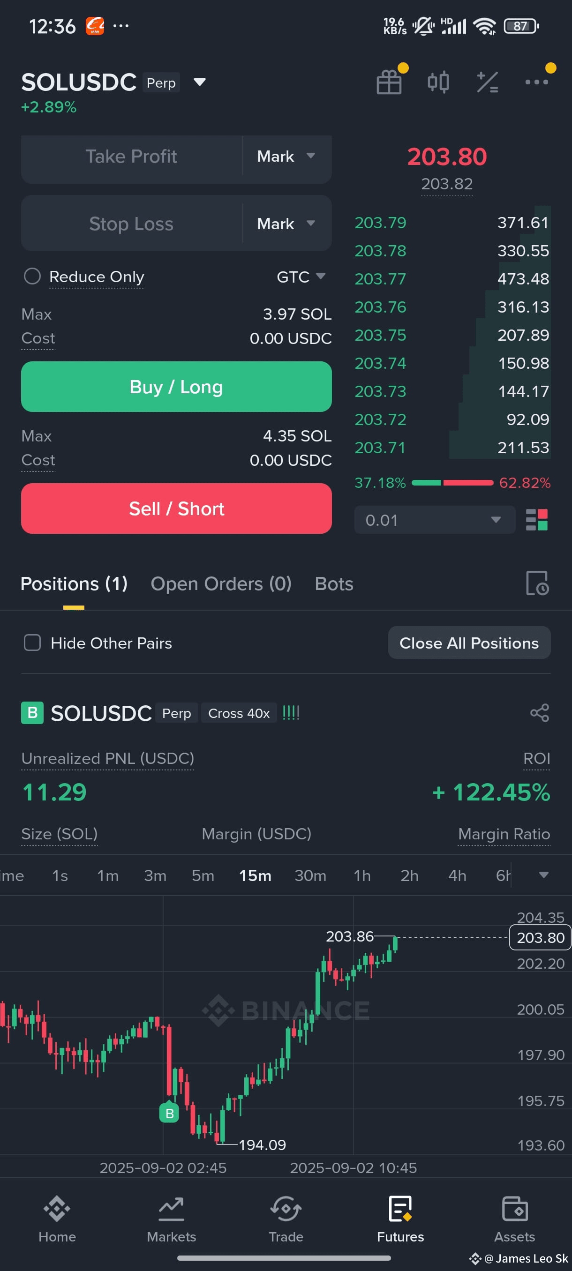The width and height of the screenshot is (572, 1271).
Task: Tap the Buy / Long button
Action: click(x=176, y=387)
